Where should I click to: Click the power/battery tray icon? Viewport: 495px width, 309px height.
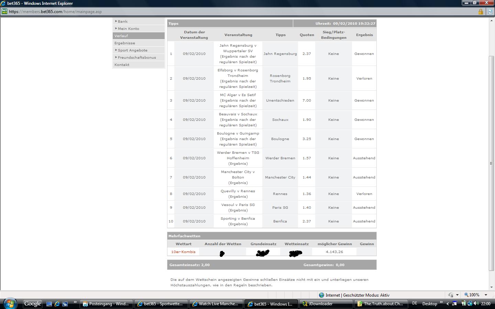pos(464,304)
